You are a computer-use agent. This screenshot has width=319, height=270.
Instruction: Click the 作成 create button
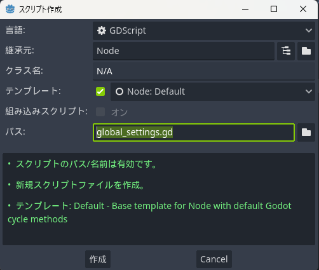click(x=98, y=259)
